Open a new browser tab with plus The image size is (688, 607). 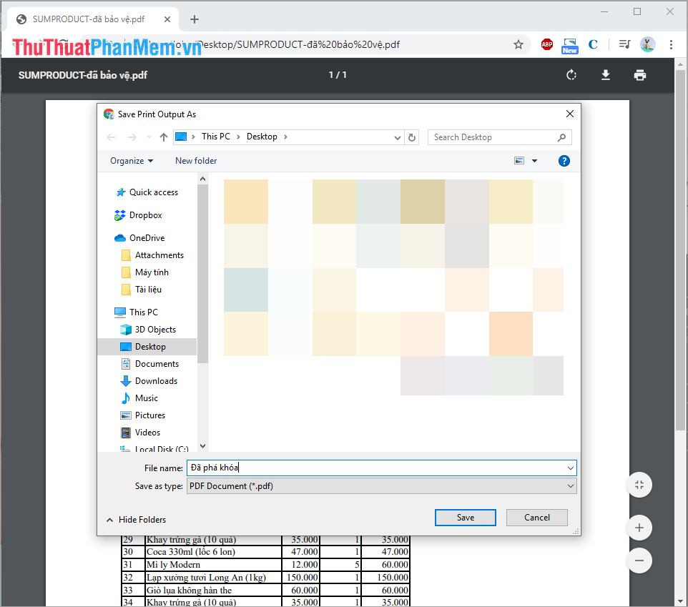(195, 19)
